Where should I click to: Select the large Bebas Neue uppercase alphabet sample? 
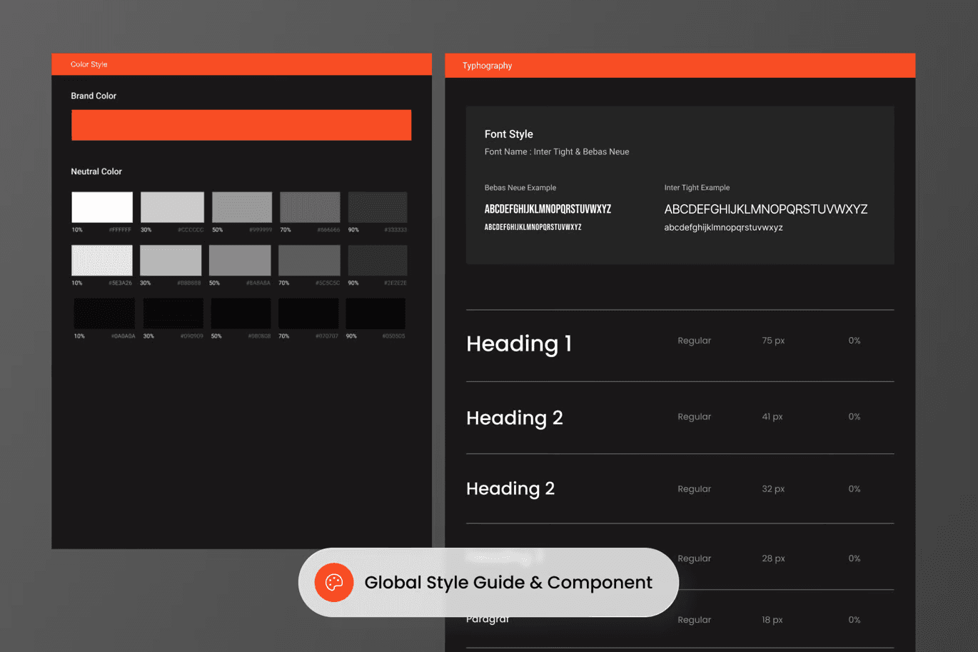click(x=548, y=209)
